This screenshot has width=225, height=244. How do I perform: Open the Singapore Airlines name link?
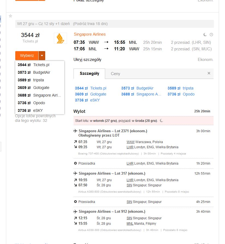coord(90,34)
